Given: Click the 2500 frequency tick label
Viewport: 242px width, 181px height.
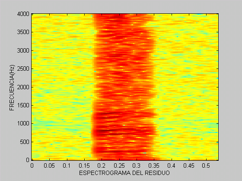Looking at the screenshot, I should click(23, 69).
